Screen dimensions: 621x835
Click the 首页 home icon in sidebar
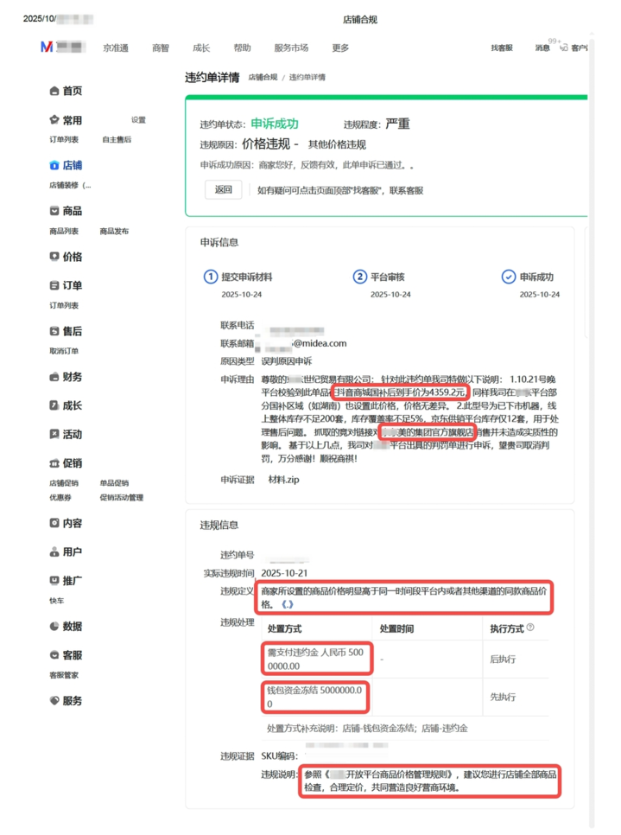tap(54, 92)
